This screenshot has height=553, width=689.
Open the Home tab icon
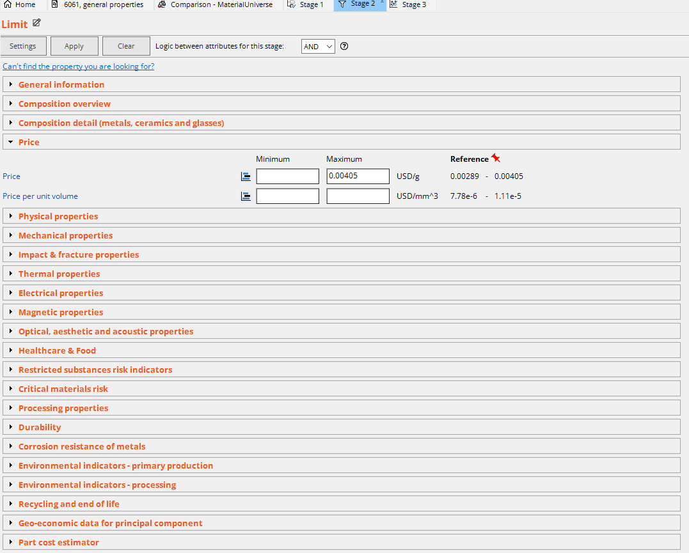tap(8, 4)
